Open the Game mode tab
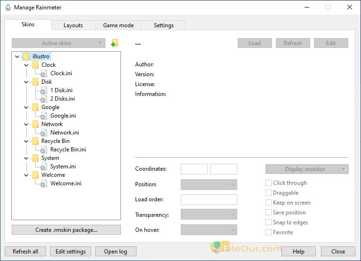Image resolution: width=361 pixels, height=261 pixels. tap(118, 25)
